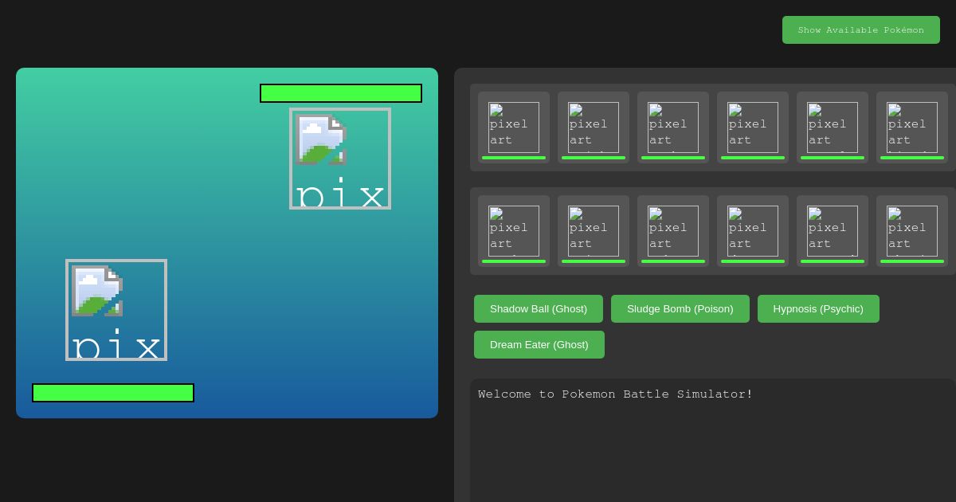This screenshot has height=502, width=956.
Task: Select the fifth Pokémon in the top row
Action: 833,127
